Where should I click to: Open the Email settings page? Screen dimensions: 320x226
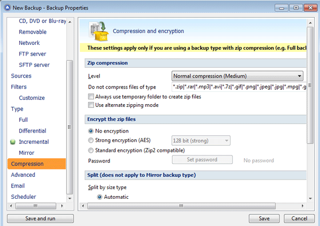[18, 186]
